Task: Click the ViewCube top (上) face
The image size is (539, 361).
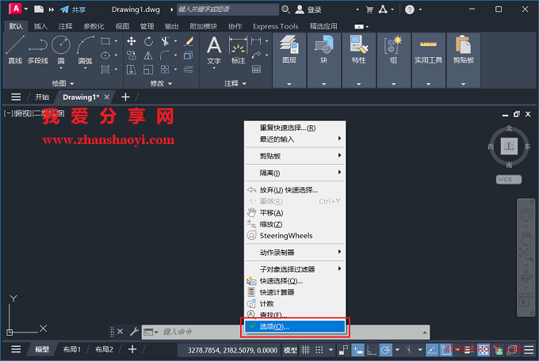Action: [x=509, y=146]
